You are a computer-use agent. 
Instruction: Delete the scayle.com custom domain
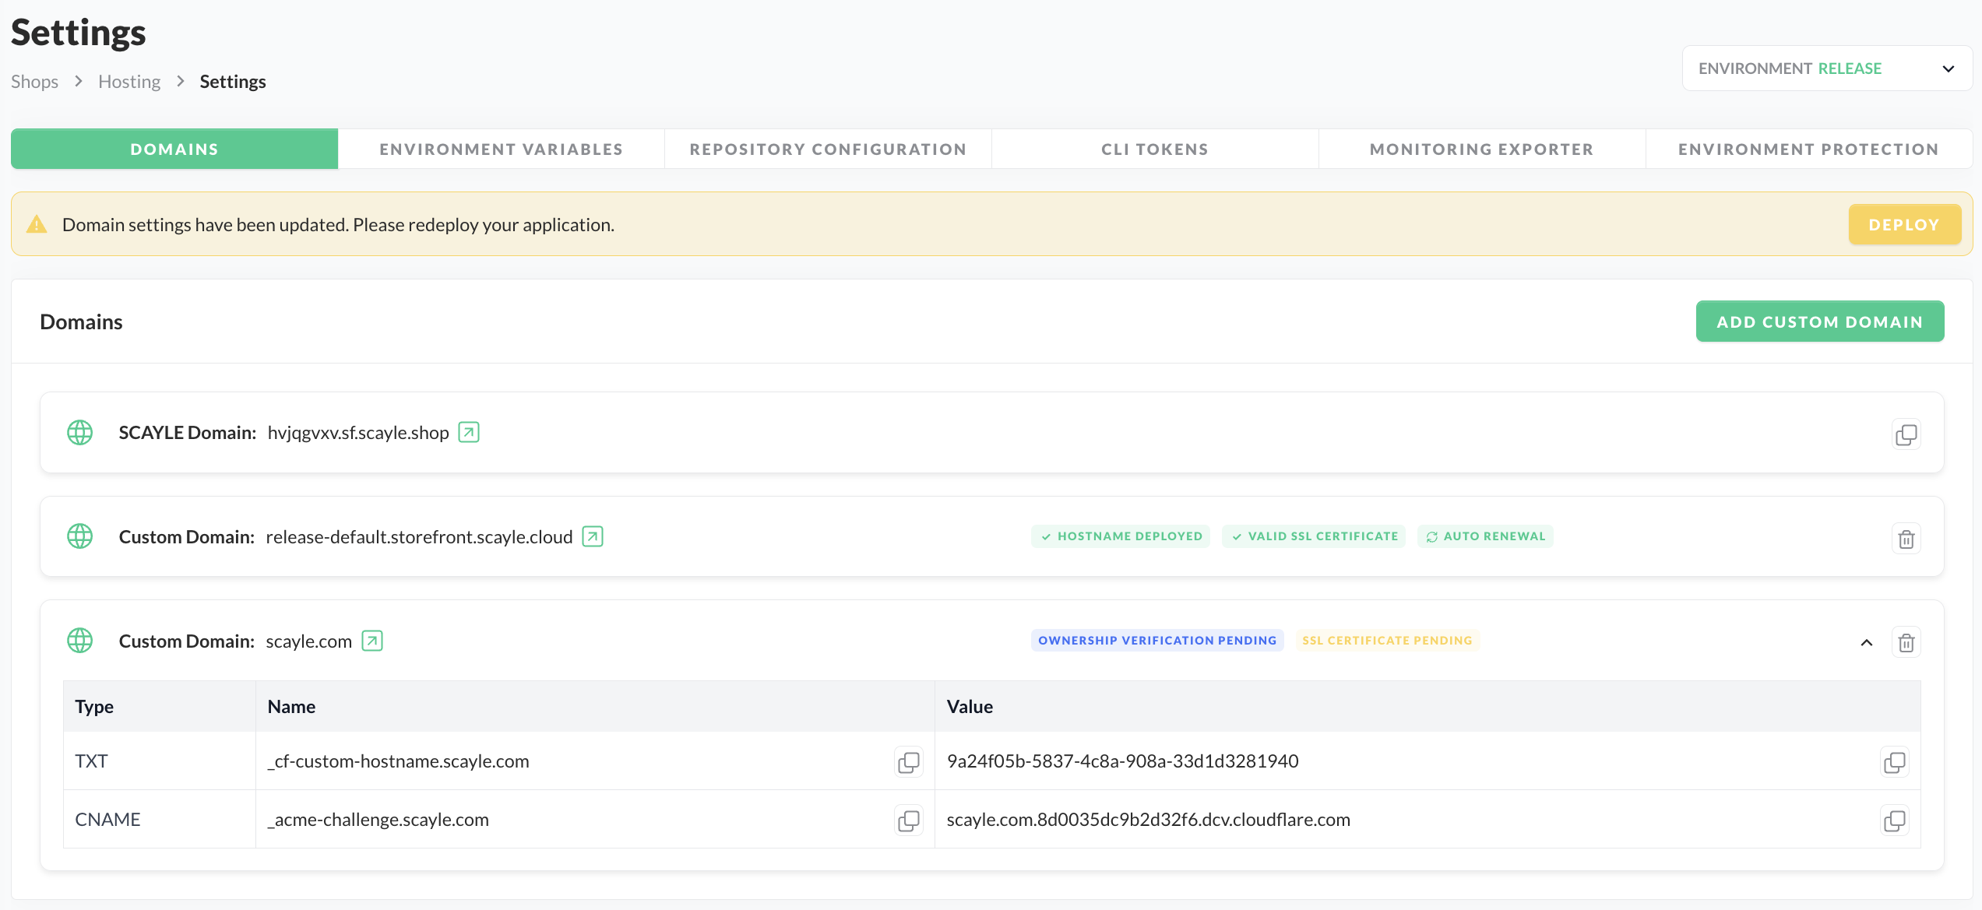point(1906,643)
